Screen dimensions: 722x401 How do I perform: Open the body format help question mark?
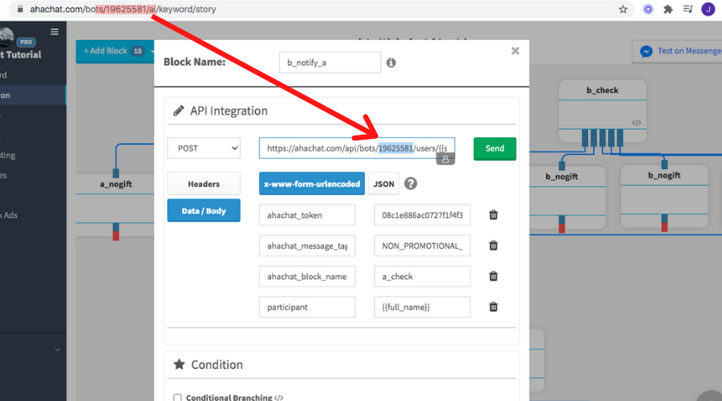coord(411,184)
